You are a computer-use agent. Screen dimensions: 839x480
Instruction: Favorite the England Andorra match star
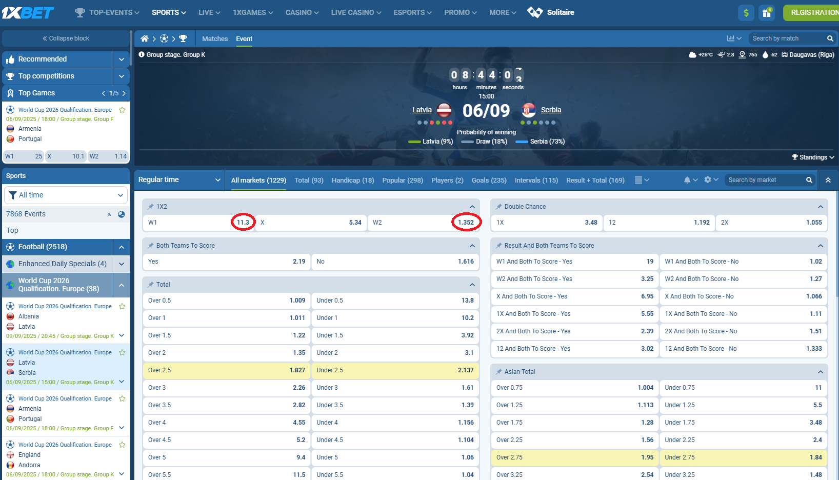click(122, 445)
